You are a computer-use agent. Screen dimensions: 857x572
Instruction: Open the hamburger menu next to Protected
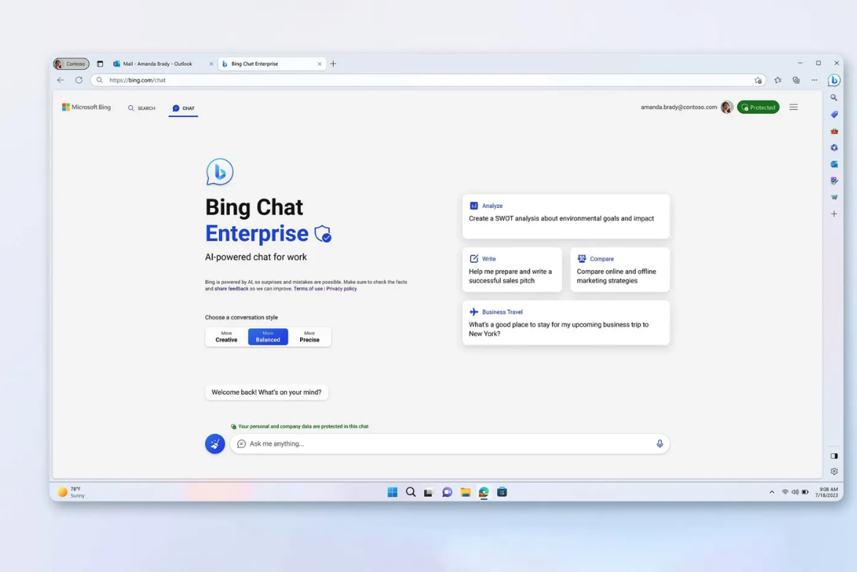tap(793, 107)
